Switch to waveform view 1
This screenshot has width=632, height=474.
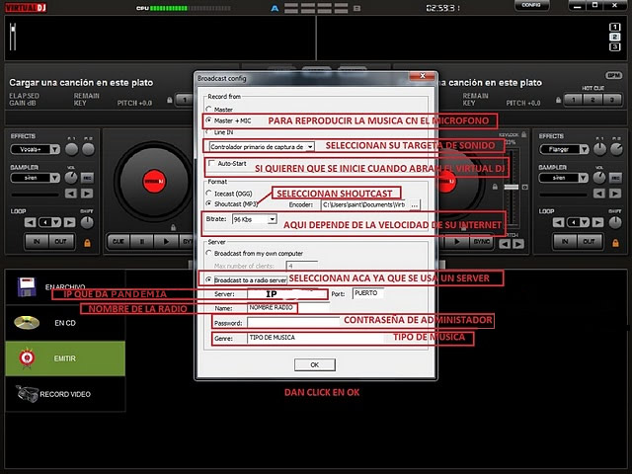pos(614,27)
